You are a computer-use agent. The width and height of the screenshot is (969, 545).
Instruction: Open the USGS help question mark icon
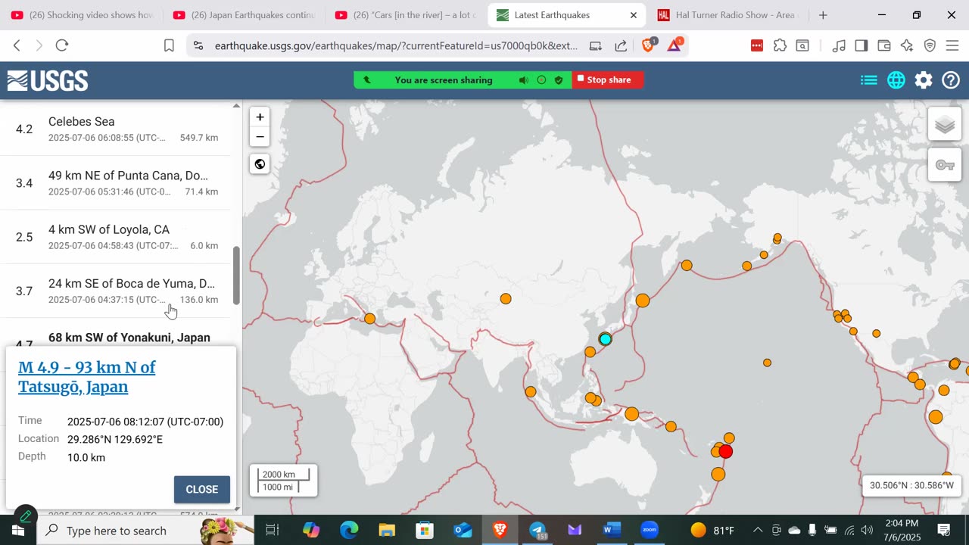(x=951, y=80)
